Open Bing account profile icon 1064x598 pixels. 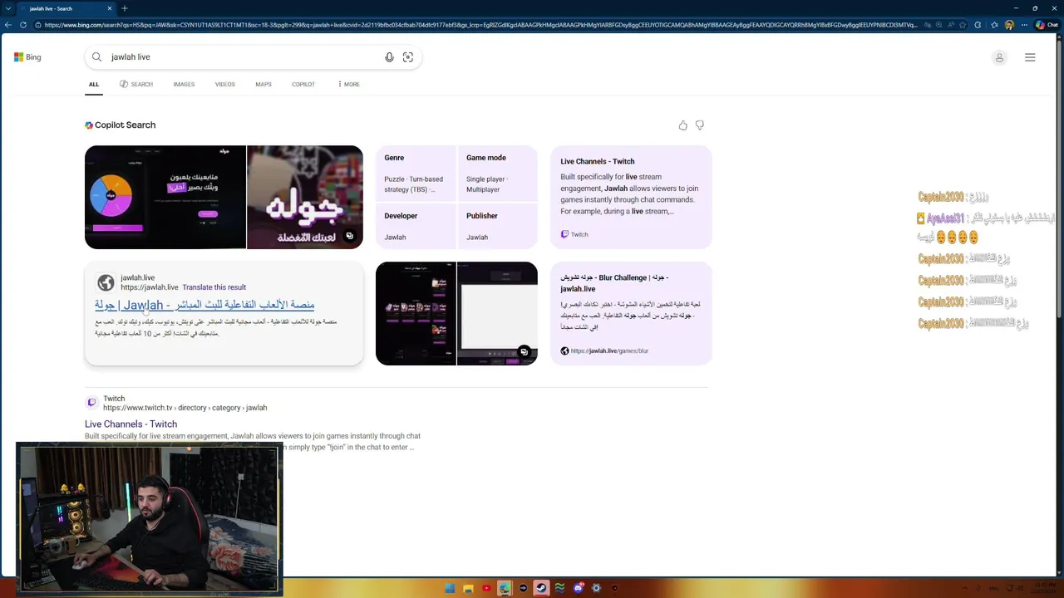999,57
